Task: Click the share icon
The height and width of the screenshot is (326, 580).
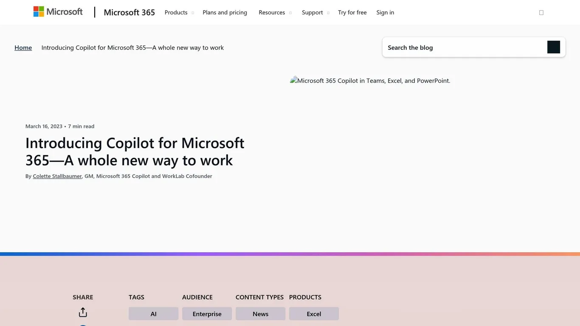Action: click(83, 312)
